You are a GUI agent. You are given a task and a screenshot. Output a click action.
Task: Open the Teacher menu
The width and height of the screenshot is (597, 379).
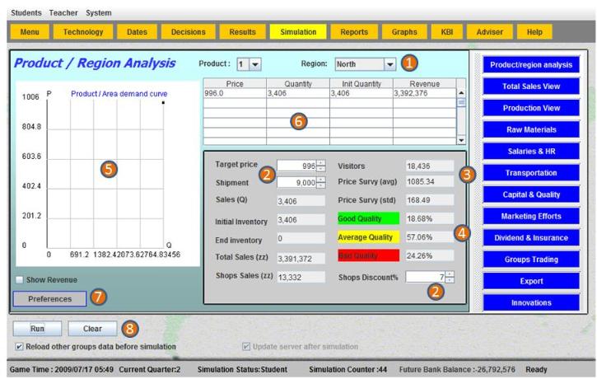[x=65, y=13]
